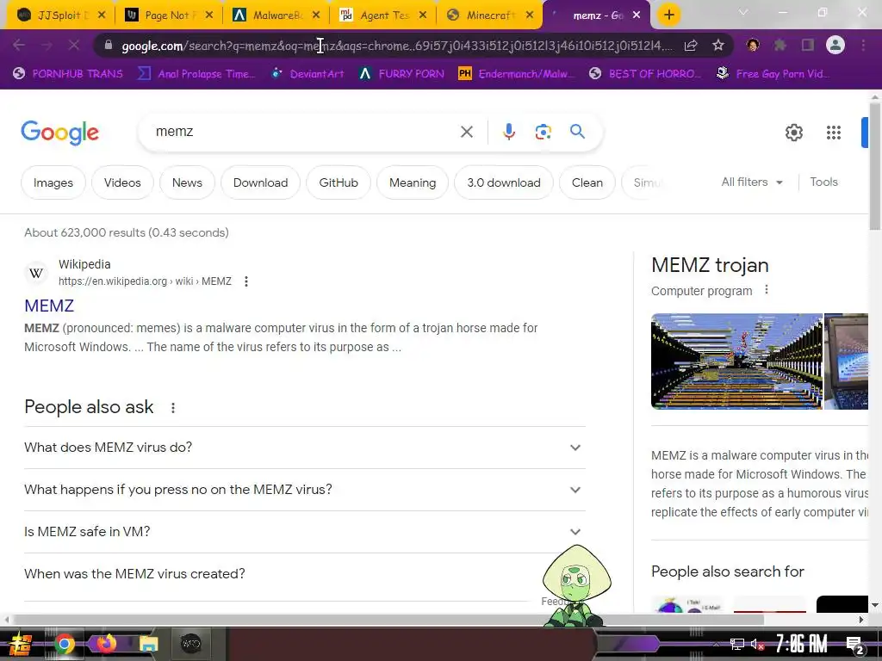Image resolution: width=882 pixels, height=661 pixels.
Task: Open the notification center icon
Action: [854, 644]
